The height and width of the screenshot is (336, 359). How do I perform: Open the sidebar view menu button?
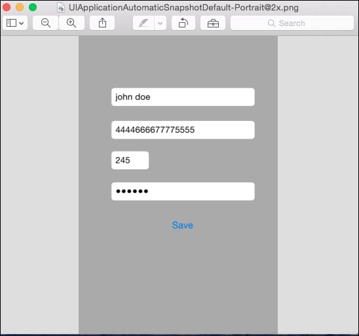pos(15,23)
